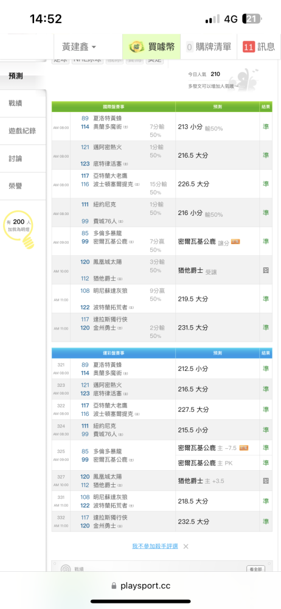Tap the butterfly decoration near 今日人氣
This screenshot has width=281, height=609.
click(247, 79)
